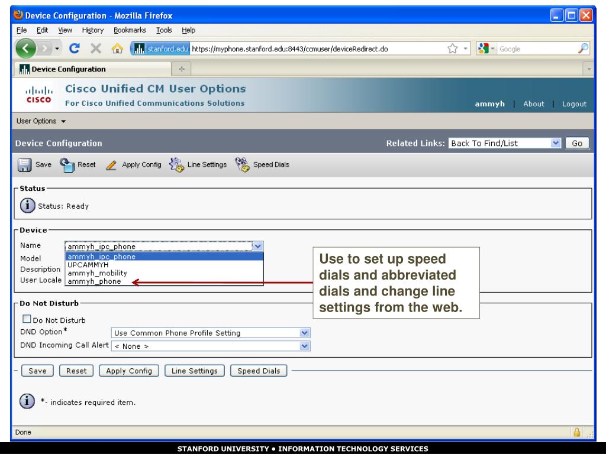606x454 pixels.
Task: Click the bottom Reset button
Action: point(76,371)
